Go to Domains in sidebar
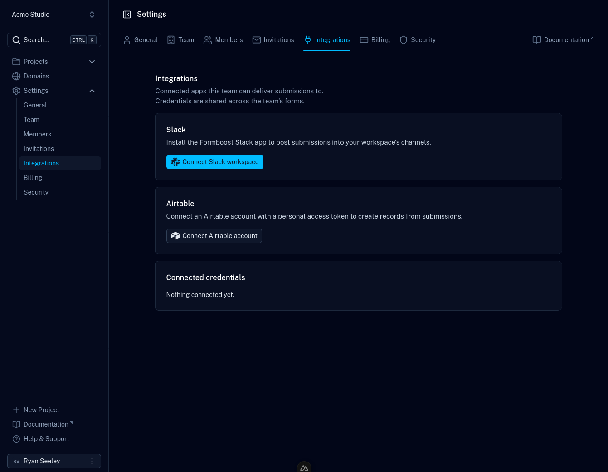608x472 pixels. point(54,76)
